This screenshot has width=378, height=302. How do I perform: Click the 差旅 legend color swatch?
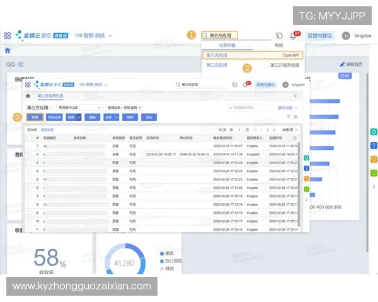tap(162, 254)
